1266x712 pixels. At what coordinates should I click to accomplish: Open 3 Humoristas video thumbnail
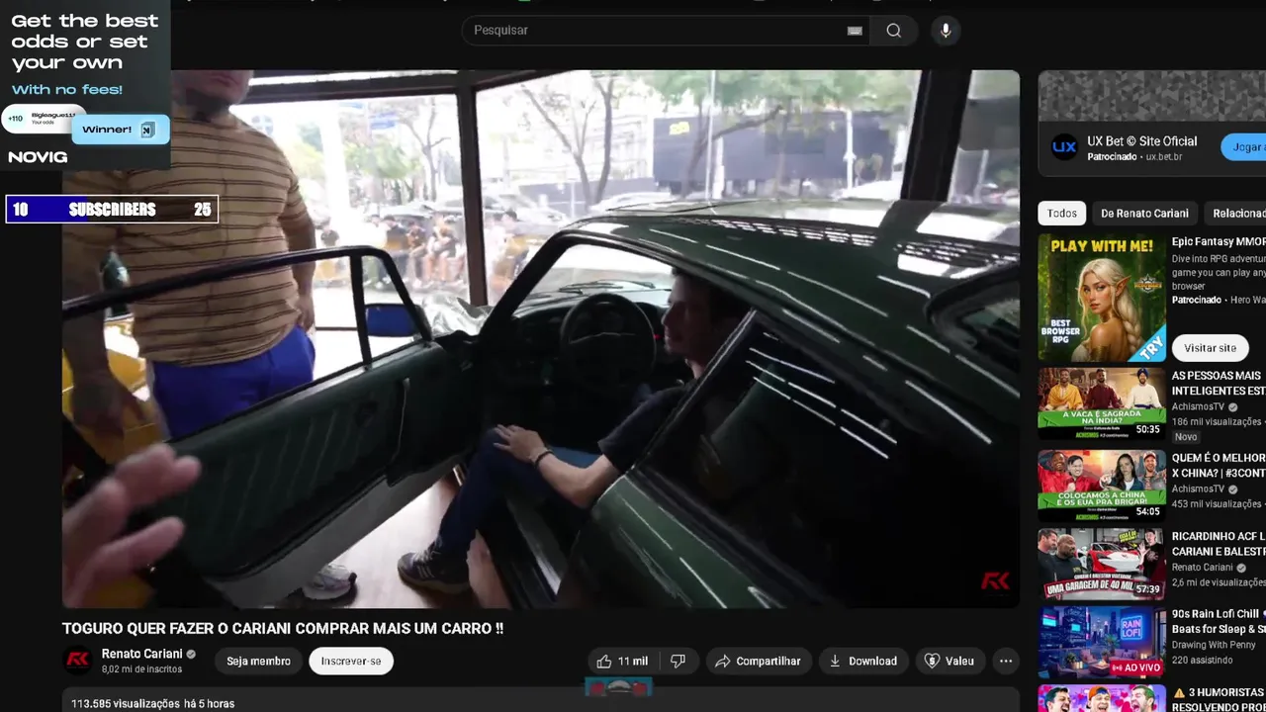(x=1102, y=699)
